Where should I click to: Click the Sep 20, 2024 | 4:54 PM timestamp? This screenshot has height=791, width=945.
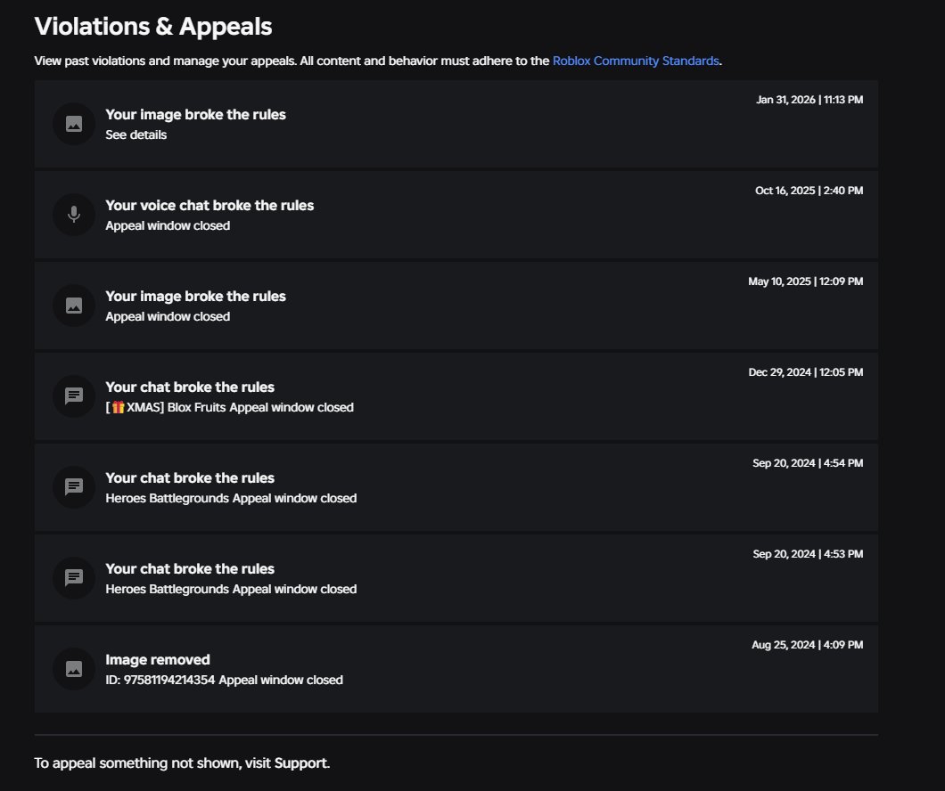808,463
